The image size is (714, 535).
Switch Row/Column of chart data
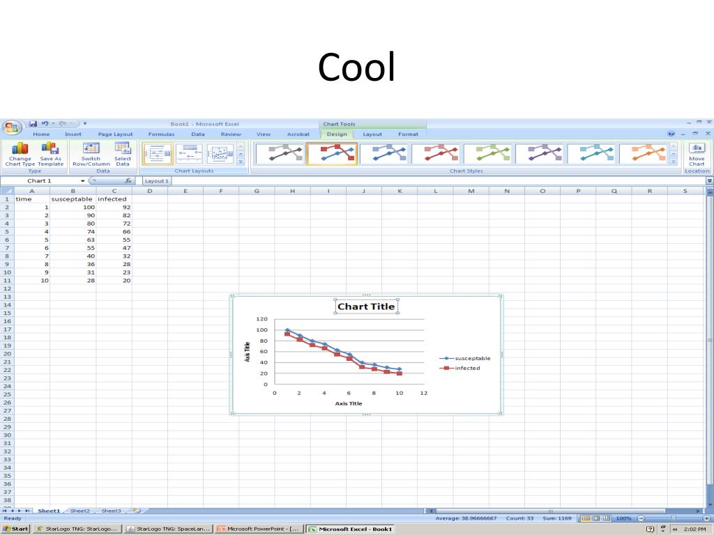tap(91, 154)
